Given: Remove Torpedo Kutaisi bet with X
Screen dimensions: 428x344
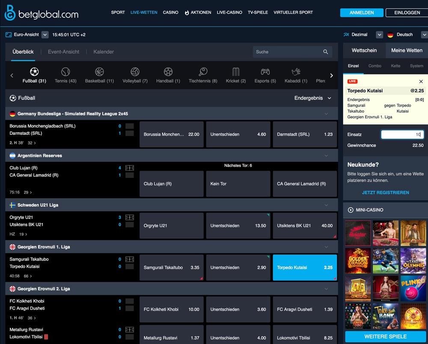Looking at the screenshot, I should pyautogui.click(x=421, y=81).
